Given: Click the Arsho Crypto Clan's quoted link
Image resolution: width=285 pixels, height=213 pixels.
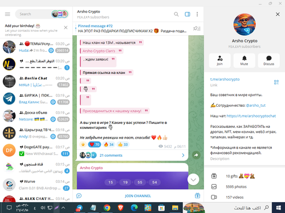Looking at the screenshot, I should pyautogui.click(x=99, y=51).
